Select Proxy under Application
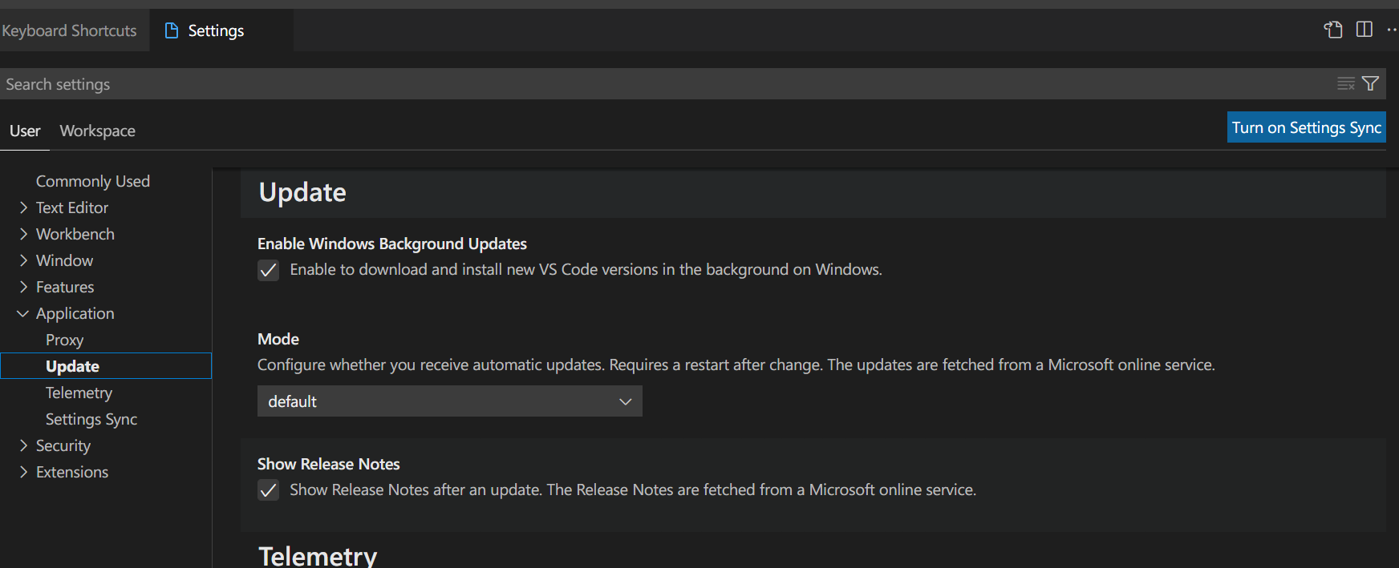Image resolution: width=1399 pixels, height=568 pixels. click(x=64, y=340)
